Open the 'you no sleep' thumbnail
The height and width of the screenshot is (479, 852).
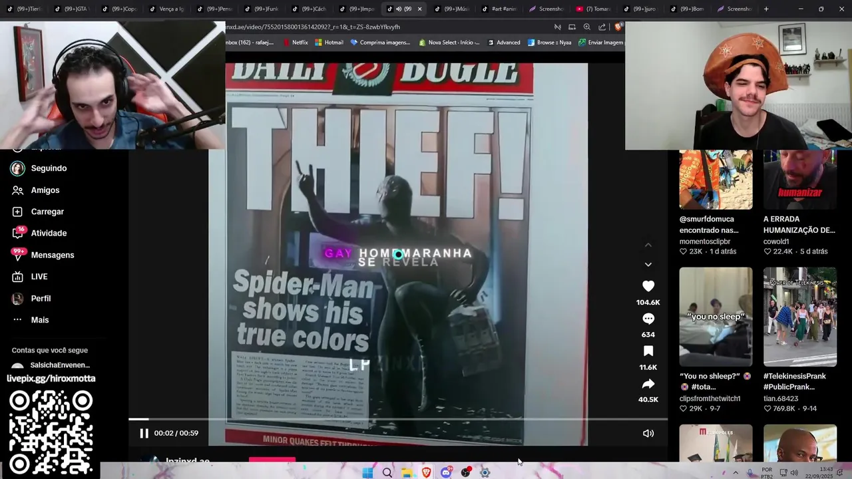[x=716, y=317]
